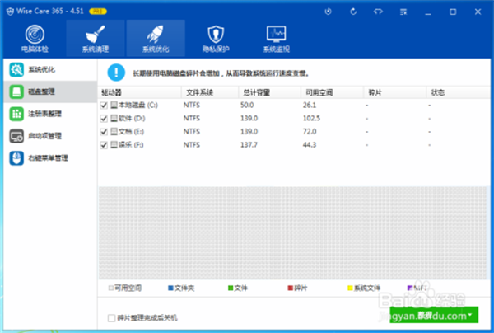Click the 系统优化 gear icon in sidebar
The image size is (494, 333).
(16, 70)
